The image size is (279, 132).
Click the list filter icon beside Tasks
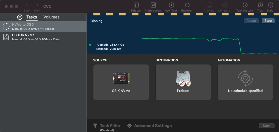(20, 17)
